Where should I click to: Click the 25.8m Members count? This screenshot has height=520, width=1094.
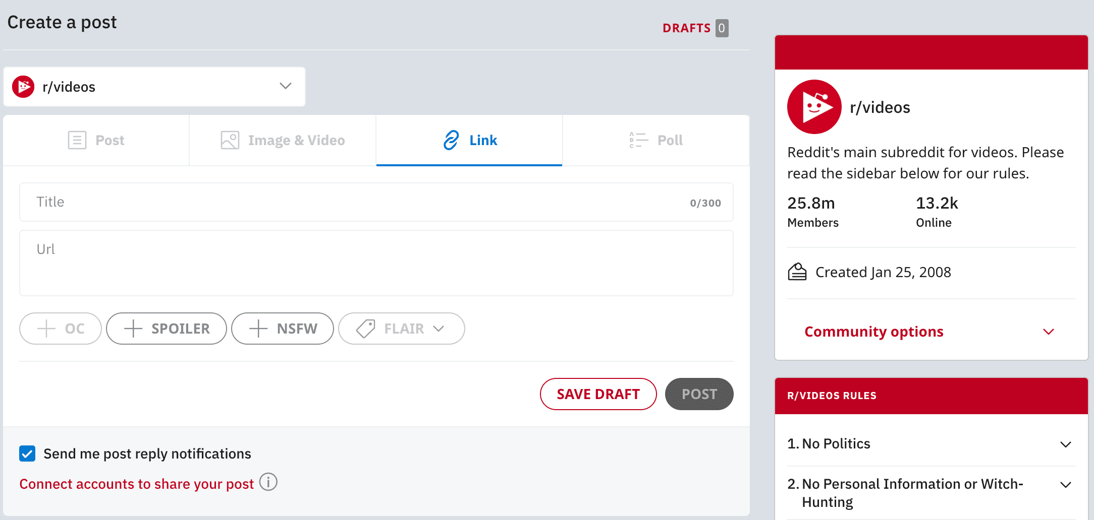click(x=813, y=212)
